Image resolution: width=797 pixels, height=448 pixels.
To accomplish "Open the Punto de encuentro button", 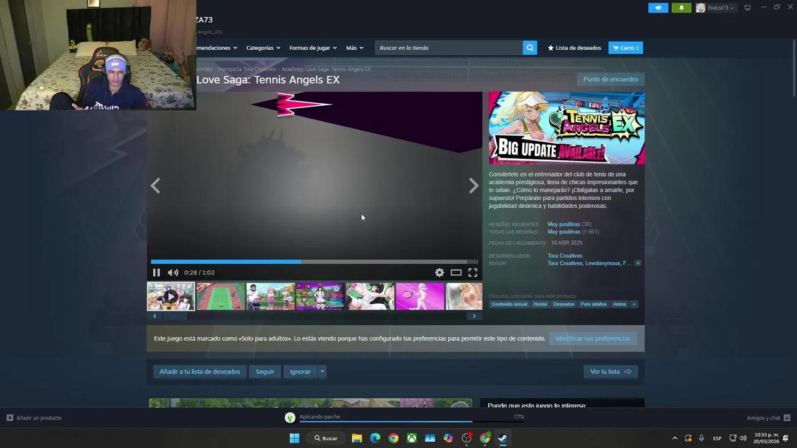I will [610, 79].
